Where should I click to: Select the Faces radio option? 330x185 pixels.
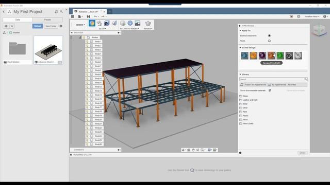(269, 41)
